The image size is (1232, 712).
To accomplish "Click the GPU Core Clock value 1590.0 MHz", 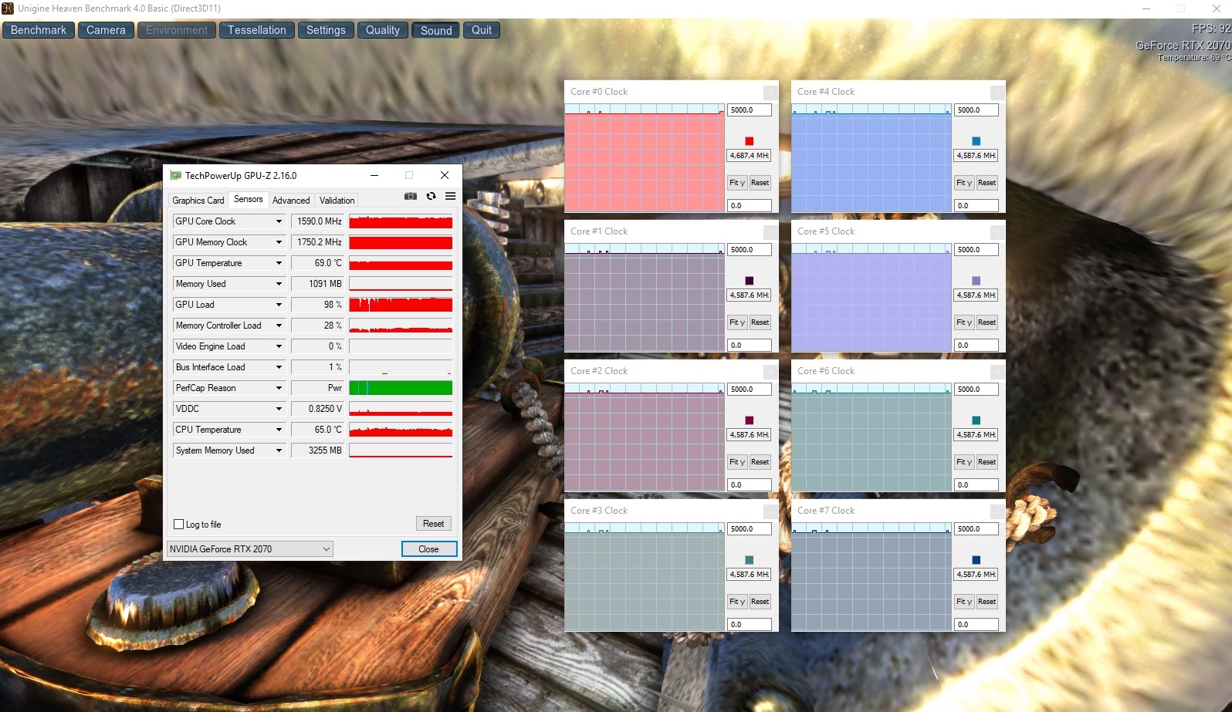I will point(317,221).
